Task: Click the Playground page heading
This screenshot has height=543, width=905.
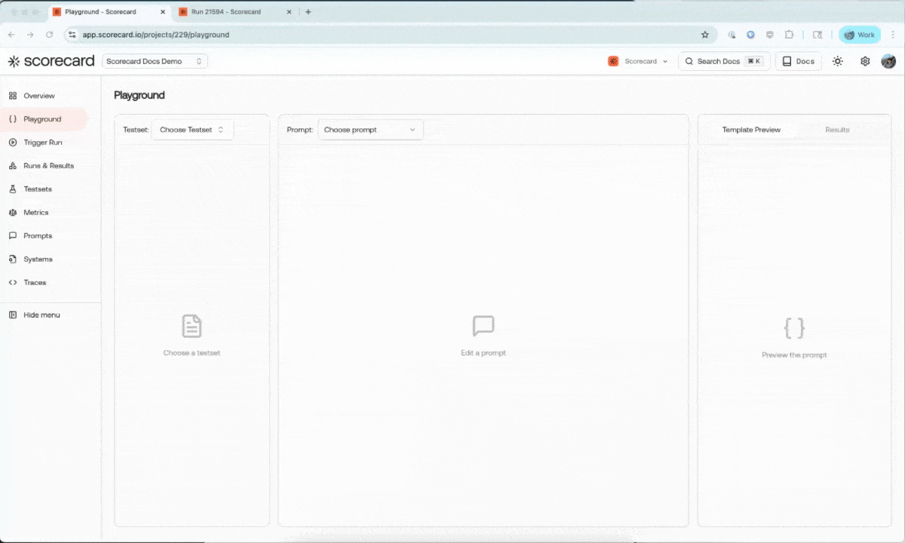Action: point(140,95)
